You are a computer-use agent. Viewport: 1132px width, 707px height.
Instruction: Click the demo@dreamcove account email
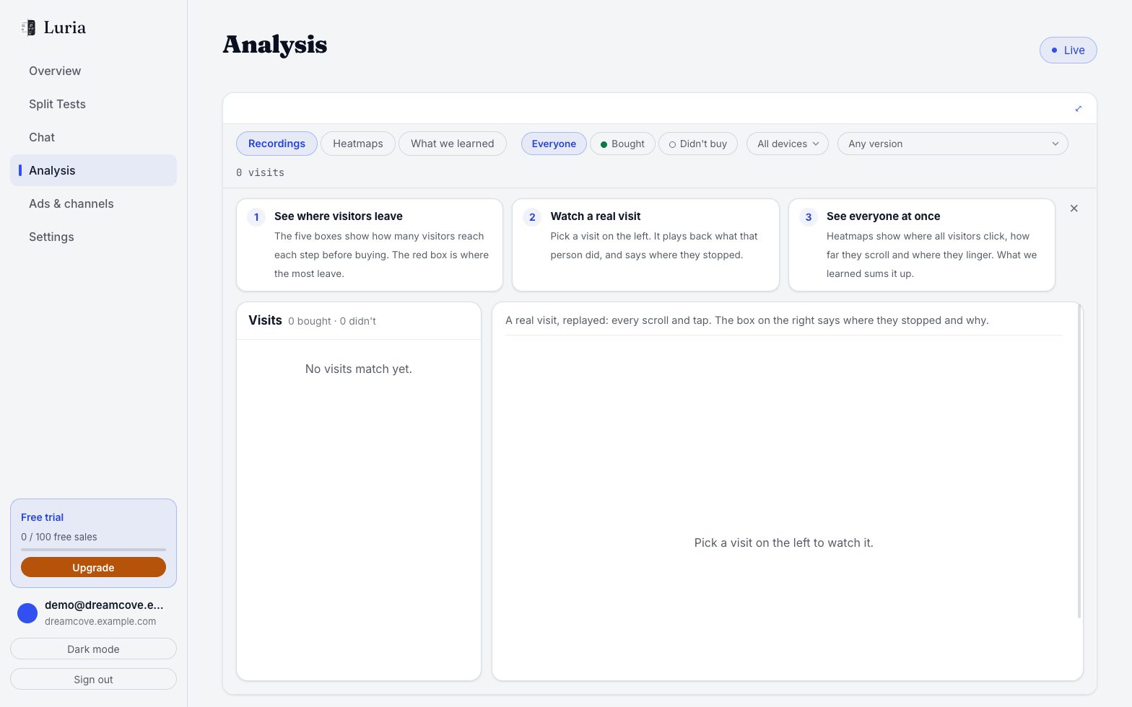(x=104, y=605)
